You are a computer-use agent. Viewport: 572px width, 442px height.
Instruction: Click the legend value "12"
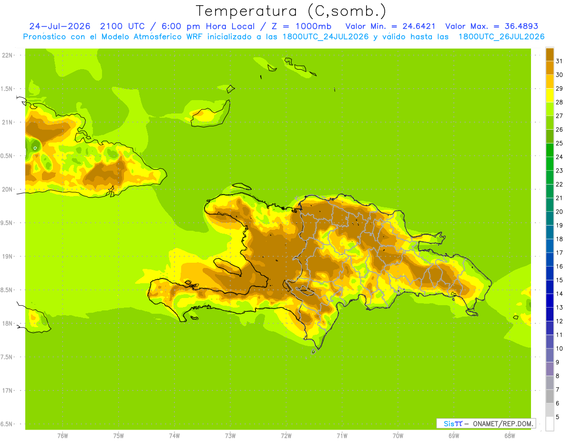coord(560,321)
